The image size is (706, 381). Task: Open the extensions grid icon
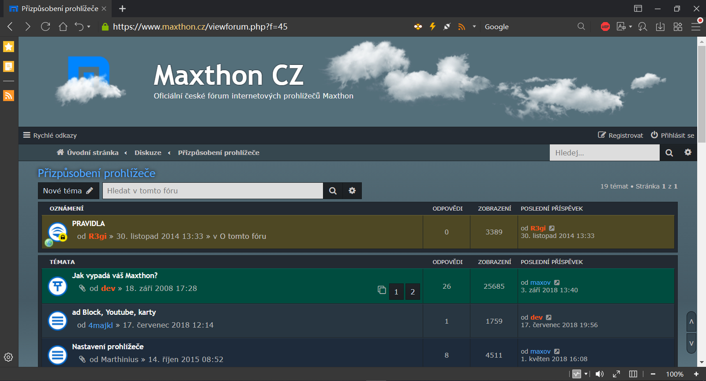(x=678, y=26)
